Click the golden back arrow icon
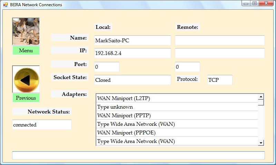276x165 pixels. click(x=26, y=79)
